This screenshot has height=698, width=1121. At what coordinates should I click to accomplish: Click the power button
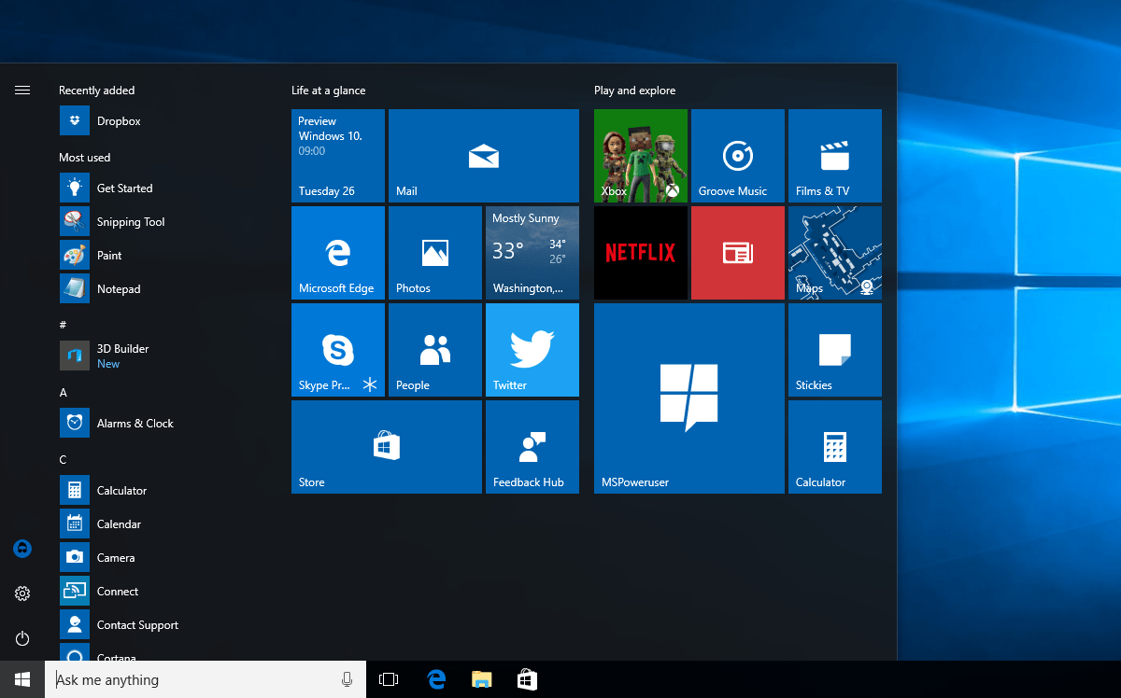click(x=21, y=638)
